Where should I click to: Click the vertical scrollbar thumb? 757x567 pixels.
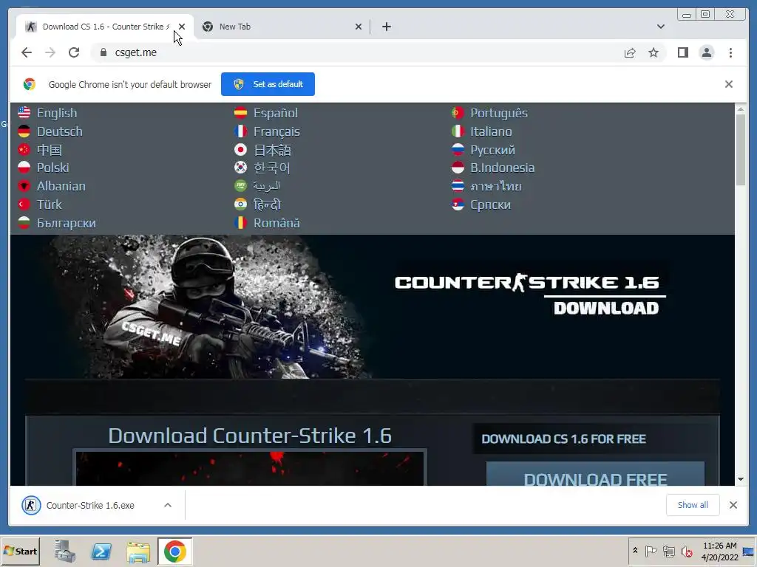pos(741,151)
